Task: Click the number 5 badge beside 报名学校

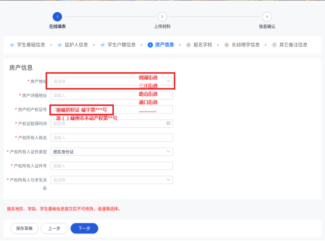Action: pyautogui.click(x=188, y=45)
